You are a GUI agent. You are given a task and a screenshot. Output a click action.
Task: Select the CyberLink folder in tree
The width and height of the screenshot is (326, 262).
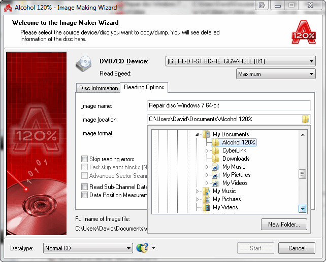(x=234, y=151)
